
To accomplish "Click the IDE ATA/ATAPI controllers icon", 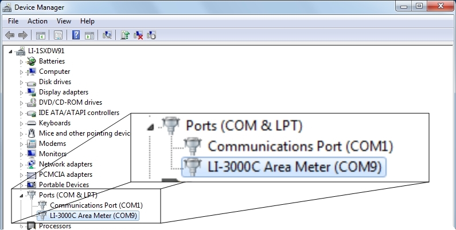I will tap(31, 113).
